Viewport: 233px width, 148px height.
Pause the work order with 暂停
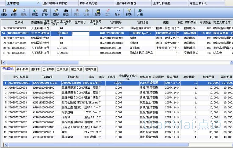click(x=97, y=12)
